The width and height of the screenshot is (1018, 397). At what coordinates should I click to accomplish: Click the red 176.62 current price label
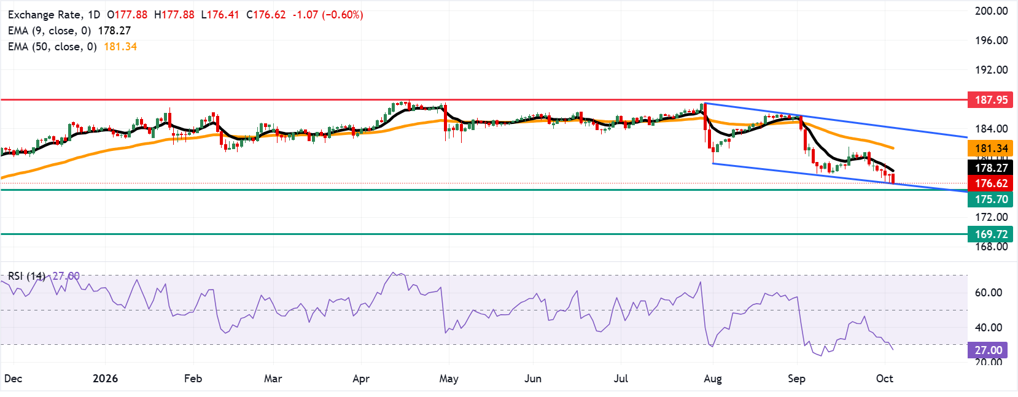pos(991,183)
